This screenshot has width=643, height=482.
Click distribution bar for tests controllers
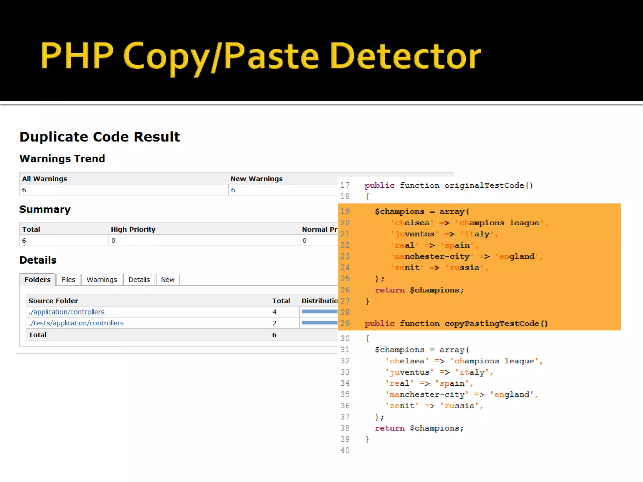(x=319, y=323)
